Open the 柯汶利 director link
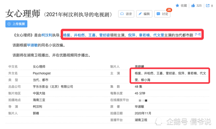This screenshot has height=129, width=216. [x=47, y=35]
